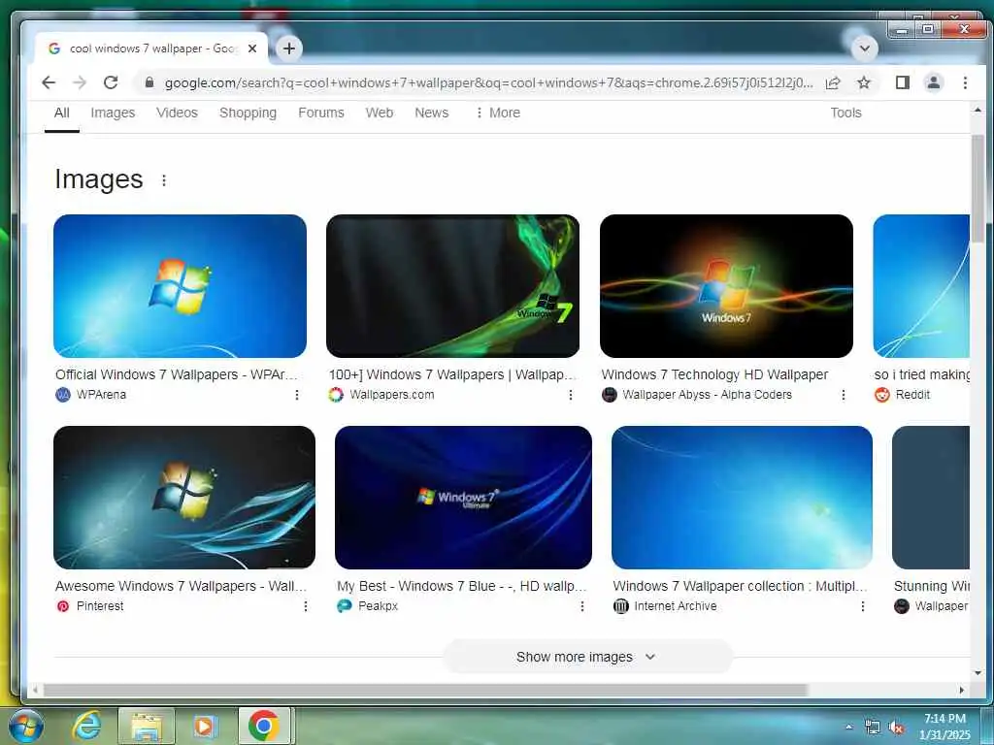994x745 pixels.
Task: Open the Chrome three-dot menu
Action: pos(965,82)
